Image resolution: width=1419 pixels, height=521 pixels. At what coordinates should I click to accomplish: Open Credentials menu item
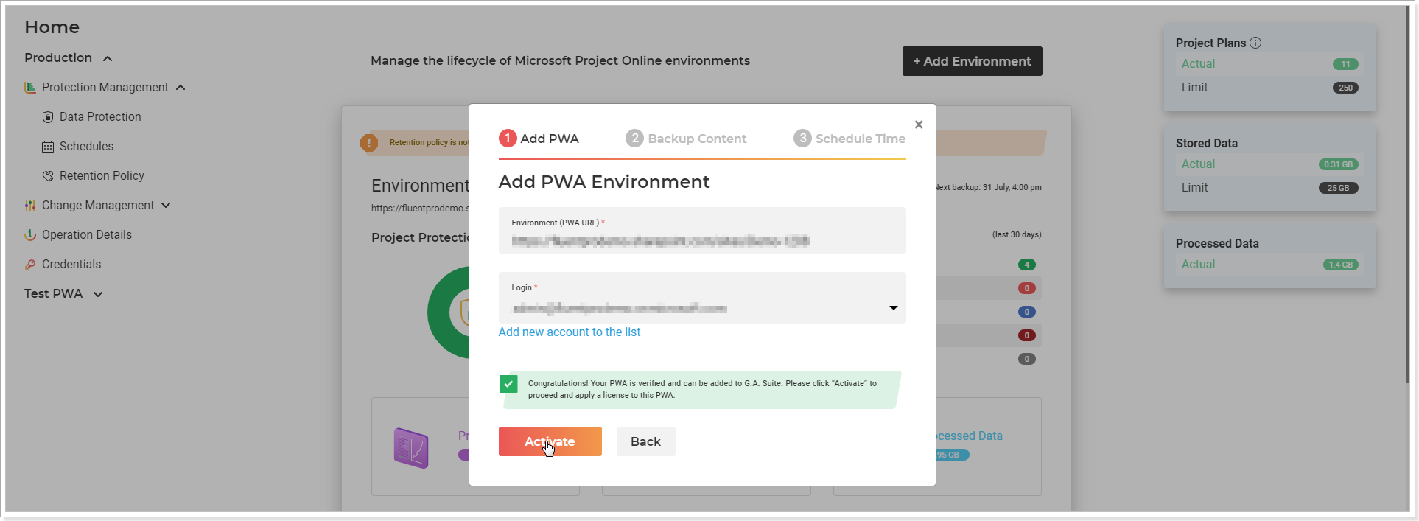(x=71, y=265)
